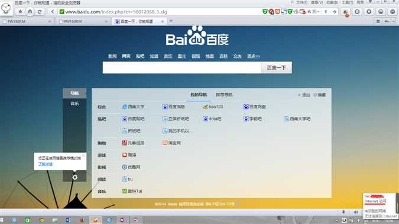Image resolution: width=399 pixels, height=224 pixels.
Task: Open the 西南大学 navigation shortcut
Action: pyautogui.click(x=134, y=107)
